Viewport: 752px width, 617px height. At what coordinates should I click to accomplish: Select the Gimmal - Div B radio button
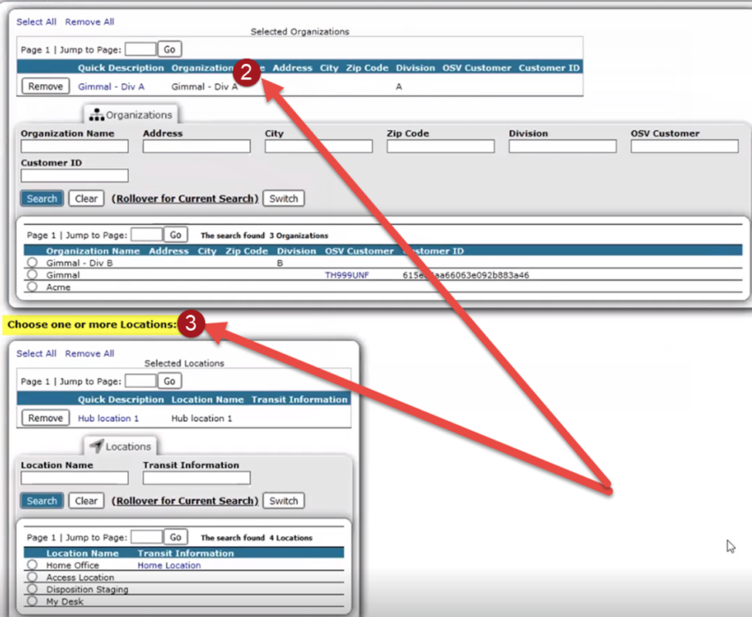[x=32, y=263]
